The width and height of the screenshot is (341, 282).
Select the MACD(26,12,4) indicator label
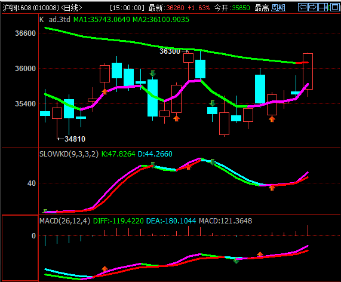[64, 221]
